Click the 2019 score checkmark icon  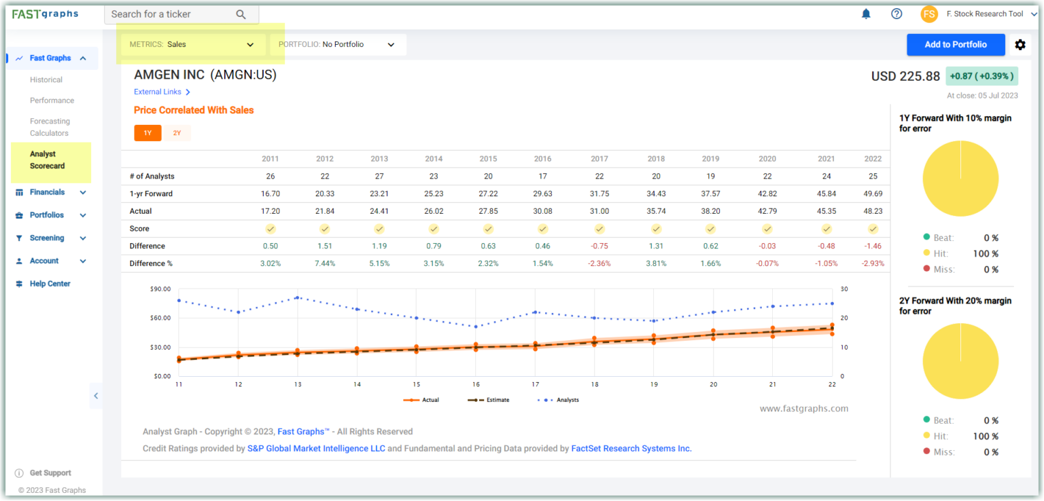[710, 229]
